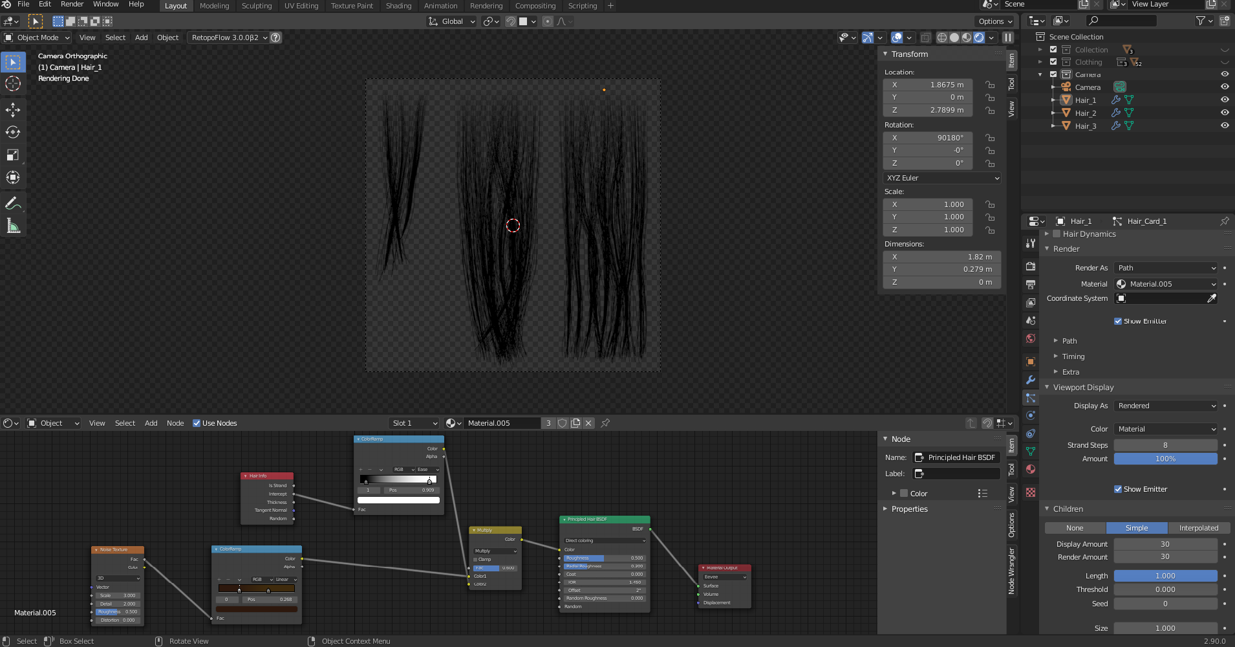Set children type to None
The height and width of the screenshot is (647, 1235).
pyautogui.click(x=1075, y=528)
